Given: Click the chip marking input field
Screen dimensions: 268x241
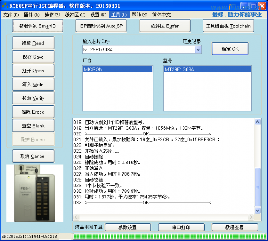Looking at the screenshot, I should coord(138,49).
